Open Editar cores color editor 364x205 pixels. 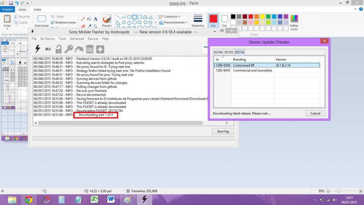pyautogui.click(x=294, y=22)
